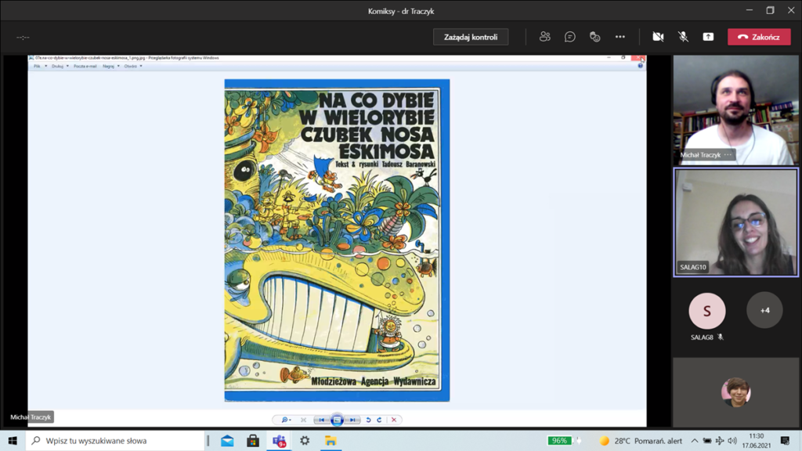Screen dimensions: 802x451
Task: Open the 28°C weather widget
Action: pos(641,440)
